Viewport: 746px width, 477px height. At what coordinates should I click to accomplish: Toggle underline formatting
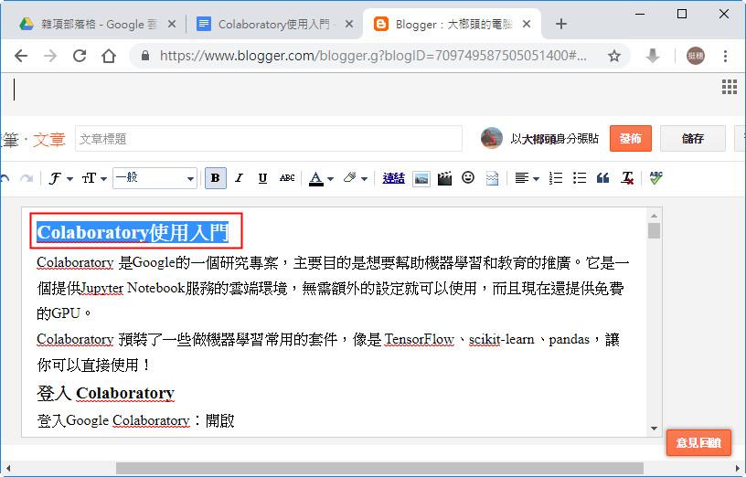262,178
